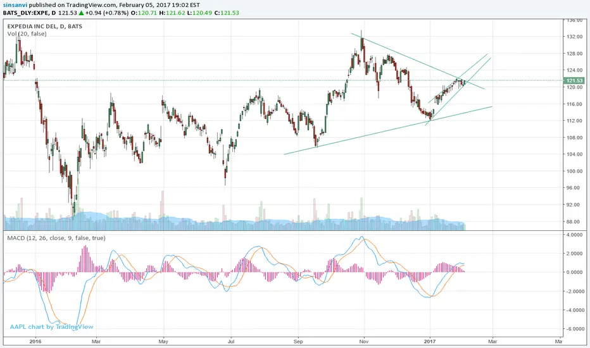
Task: Click the sinsanvi author name
Action: pyautogui.click(x=15, y=5)
